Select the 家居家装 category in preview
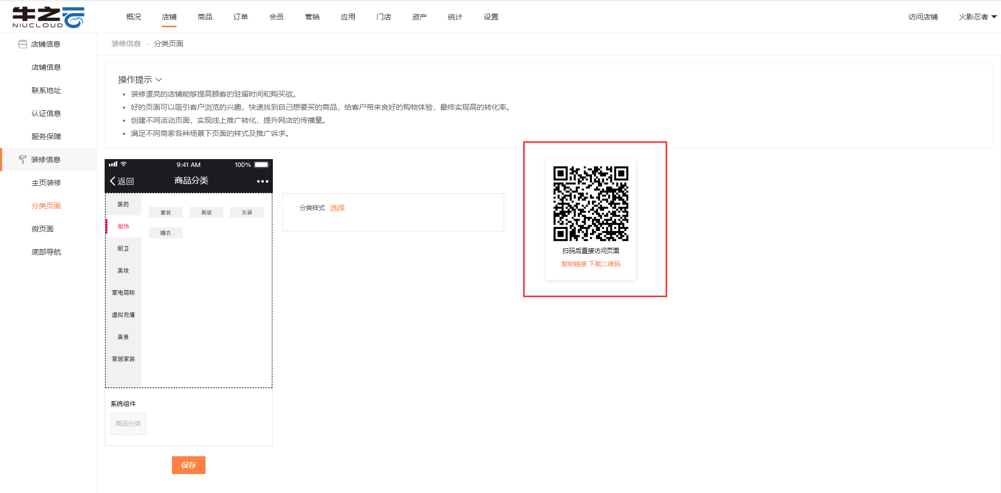 point(123,359)
